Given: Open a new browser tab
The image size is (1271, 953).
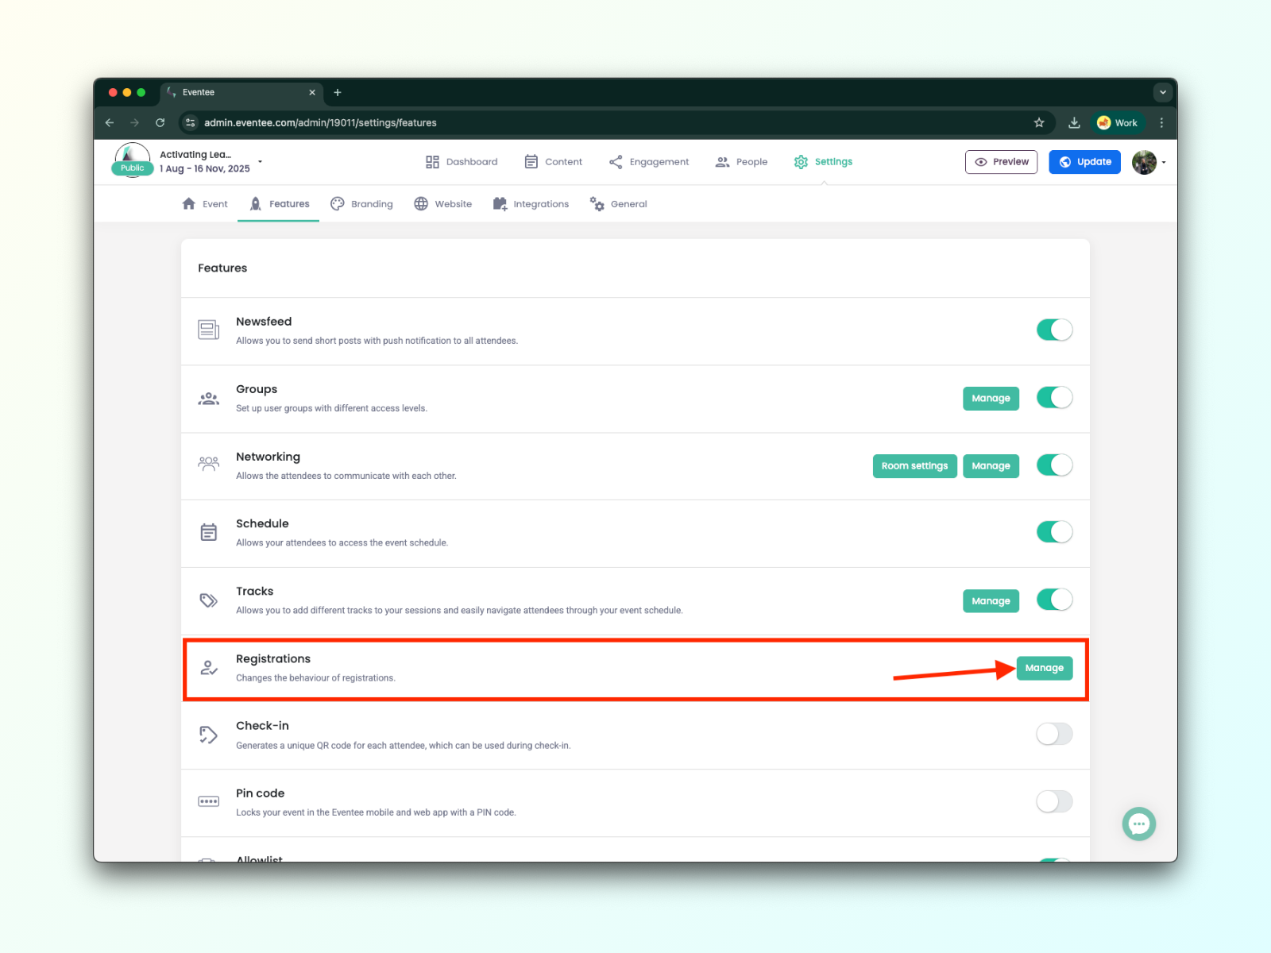Looking at the screenshot, I should tap(338, 92).
